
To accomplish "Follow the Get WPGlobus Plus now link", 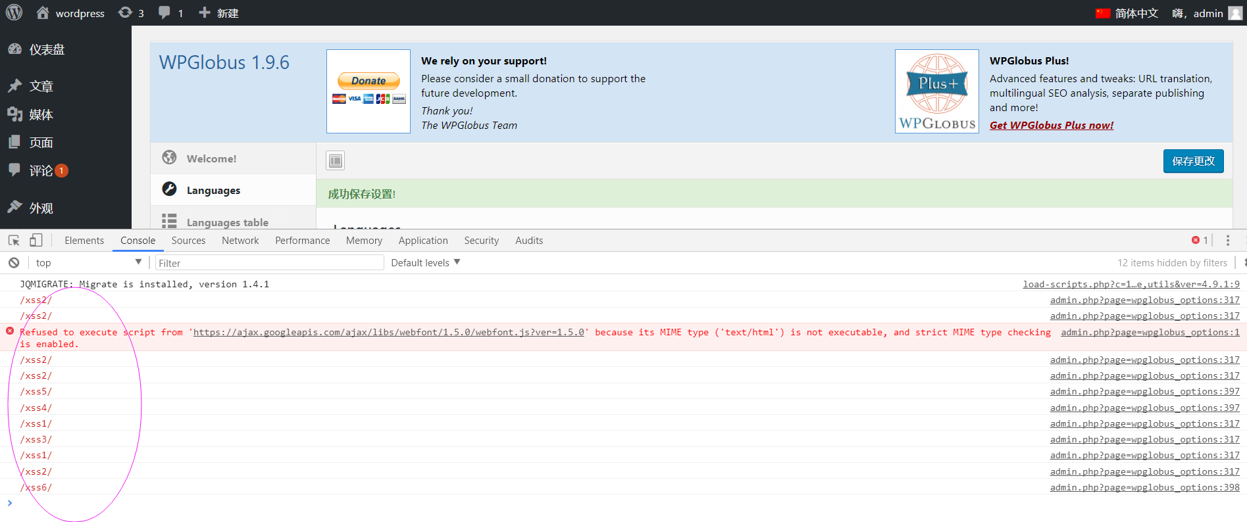I will (x=1052, y=125).
